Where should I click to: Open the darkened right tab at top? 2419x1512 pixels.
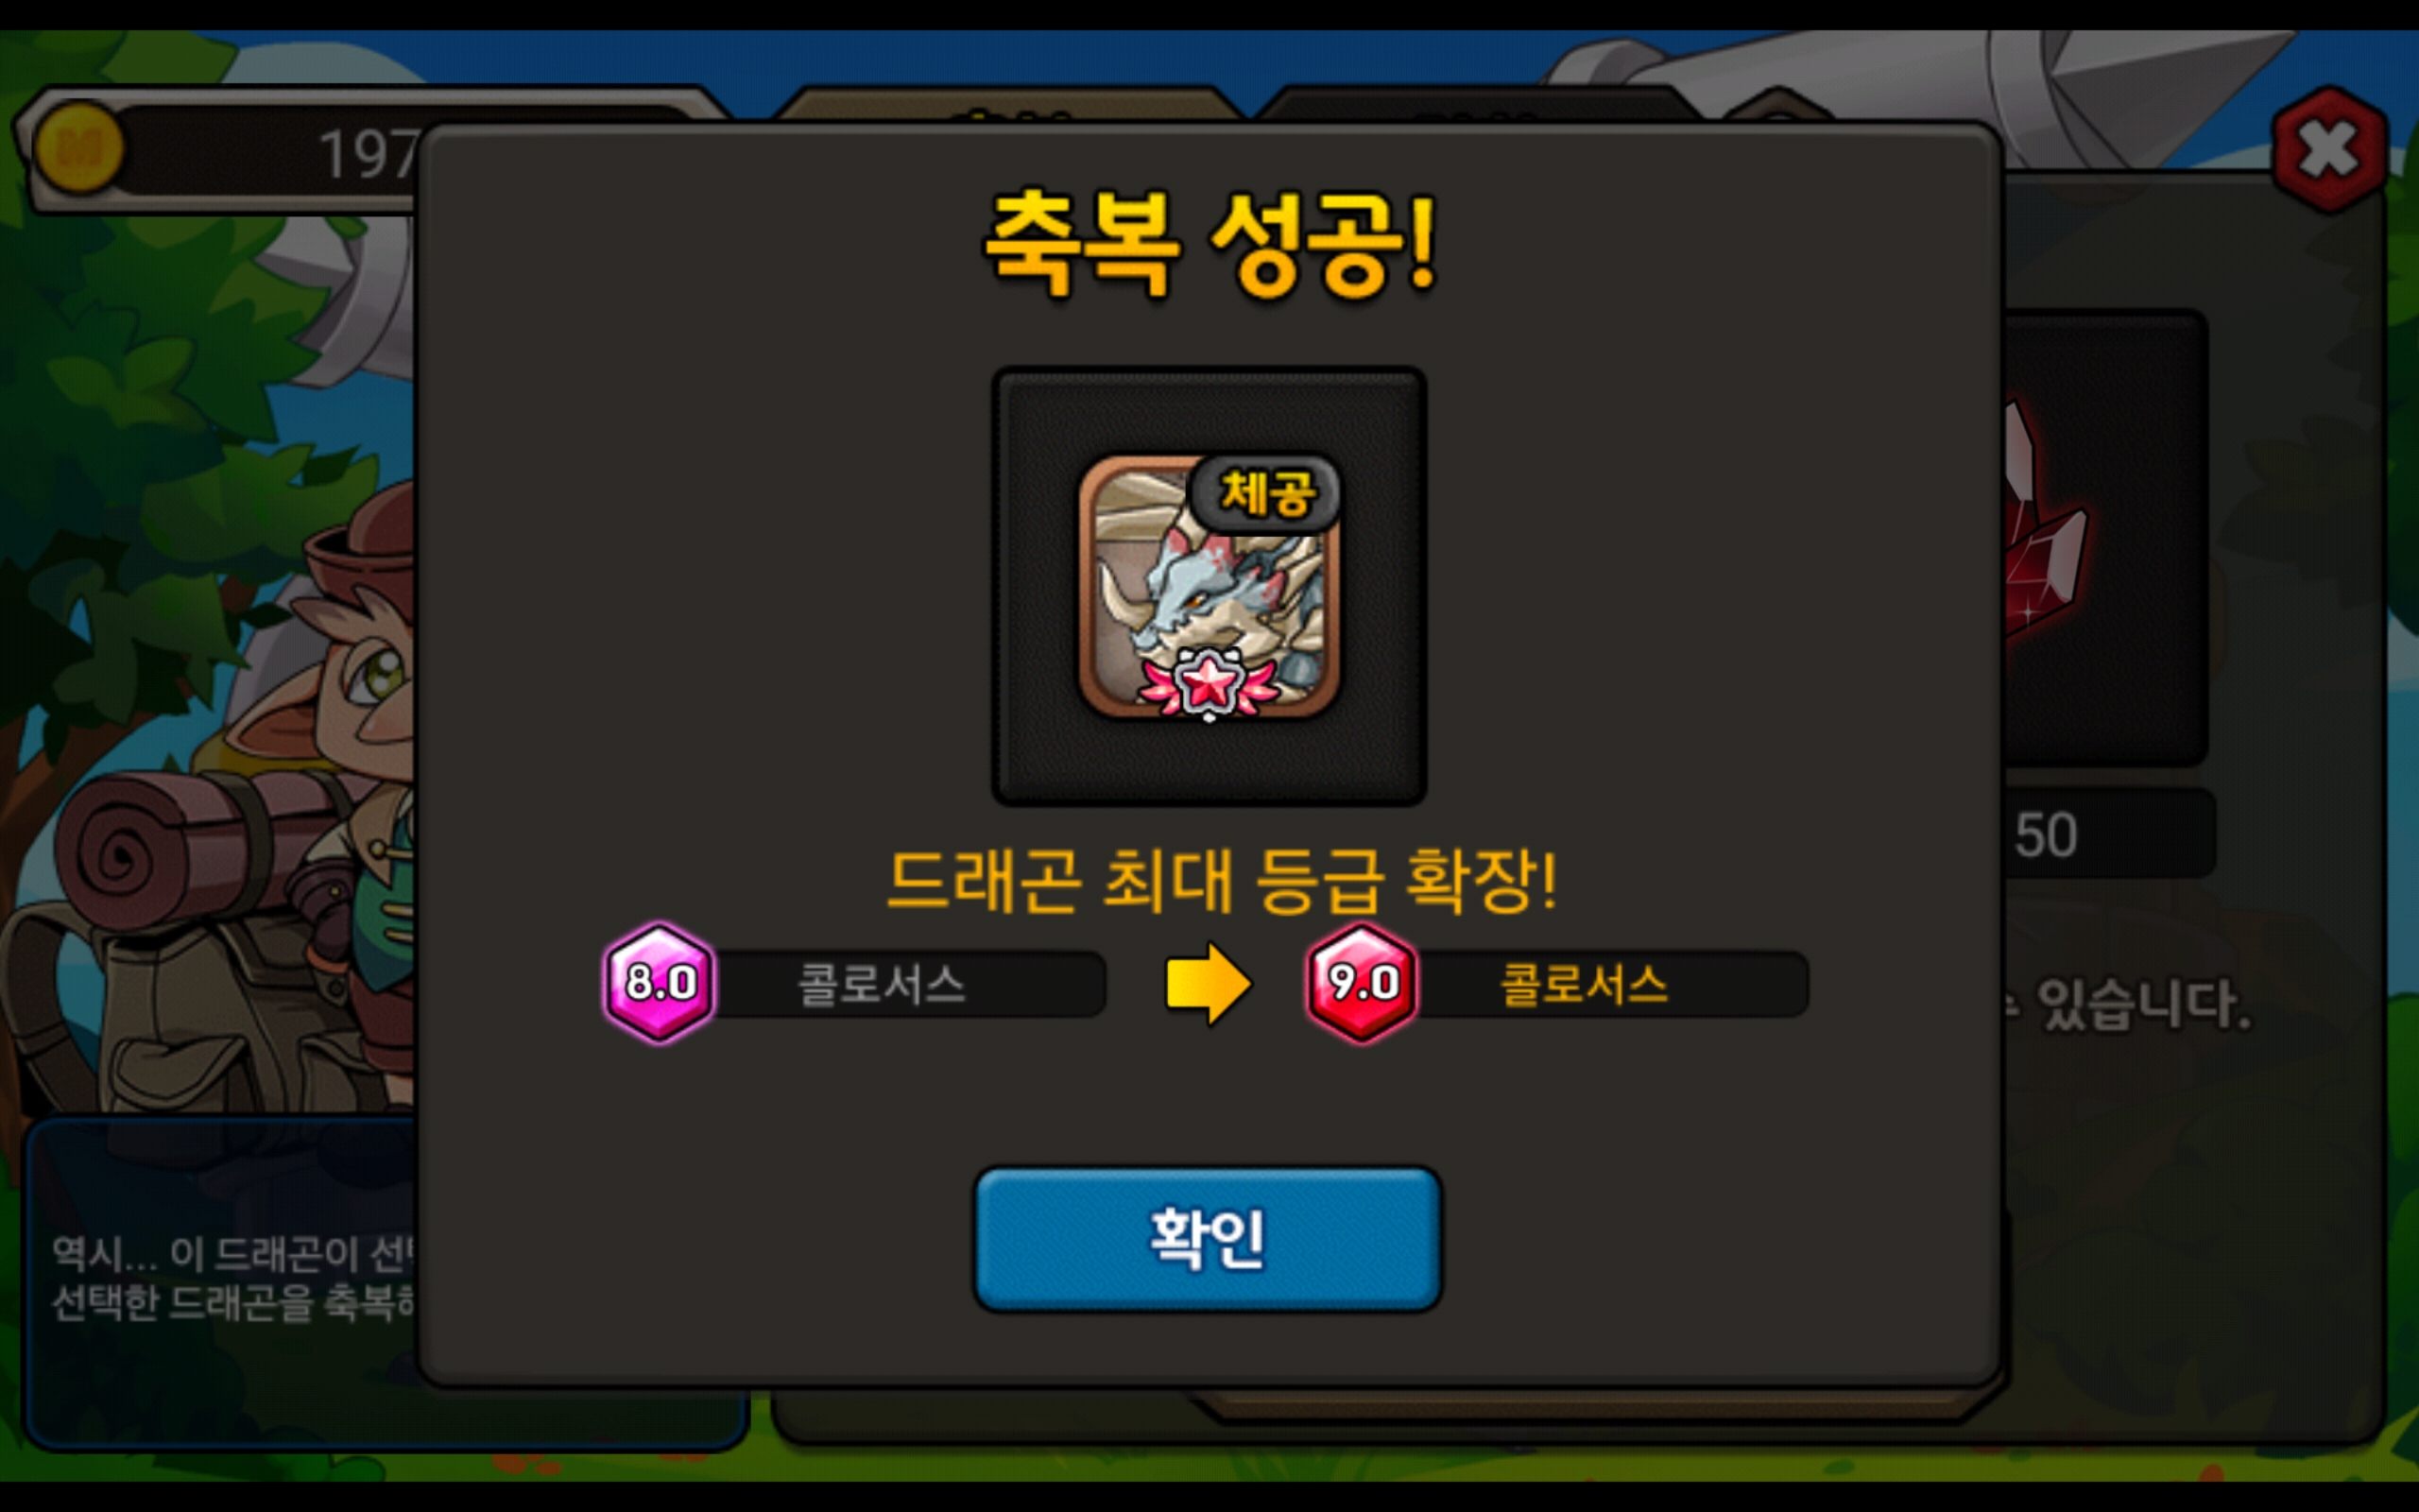pyautogui.click(x=1478, y=104)
